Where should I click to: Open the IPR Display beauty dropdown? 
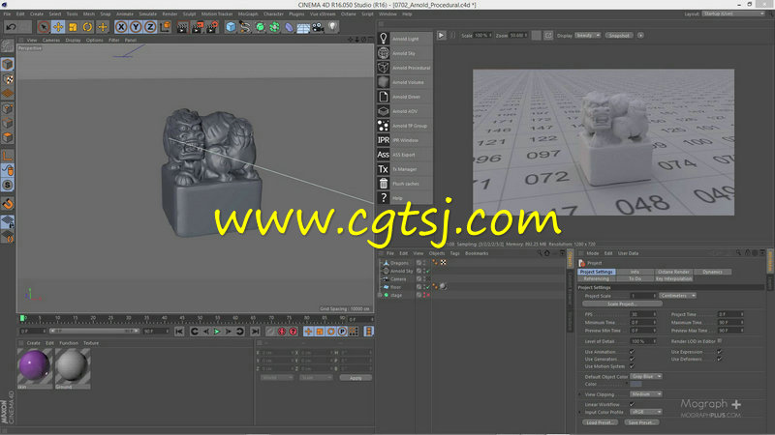point(588,36)
